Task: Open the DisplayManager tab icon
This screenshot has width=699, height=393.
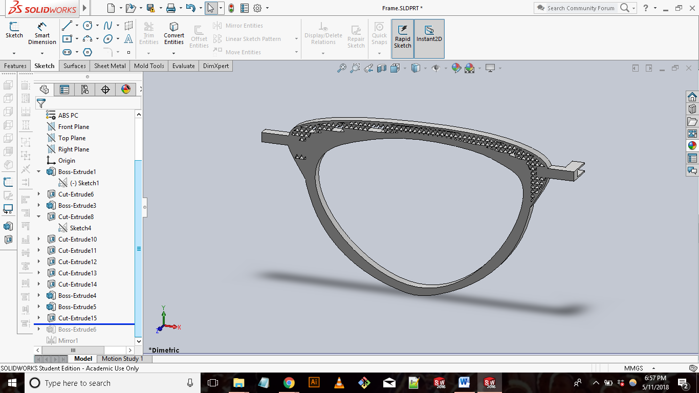Action: click(126, 90)
